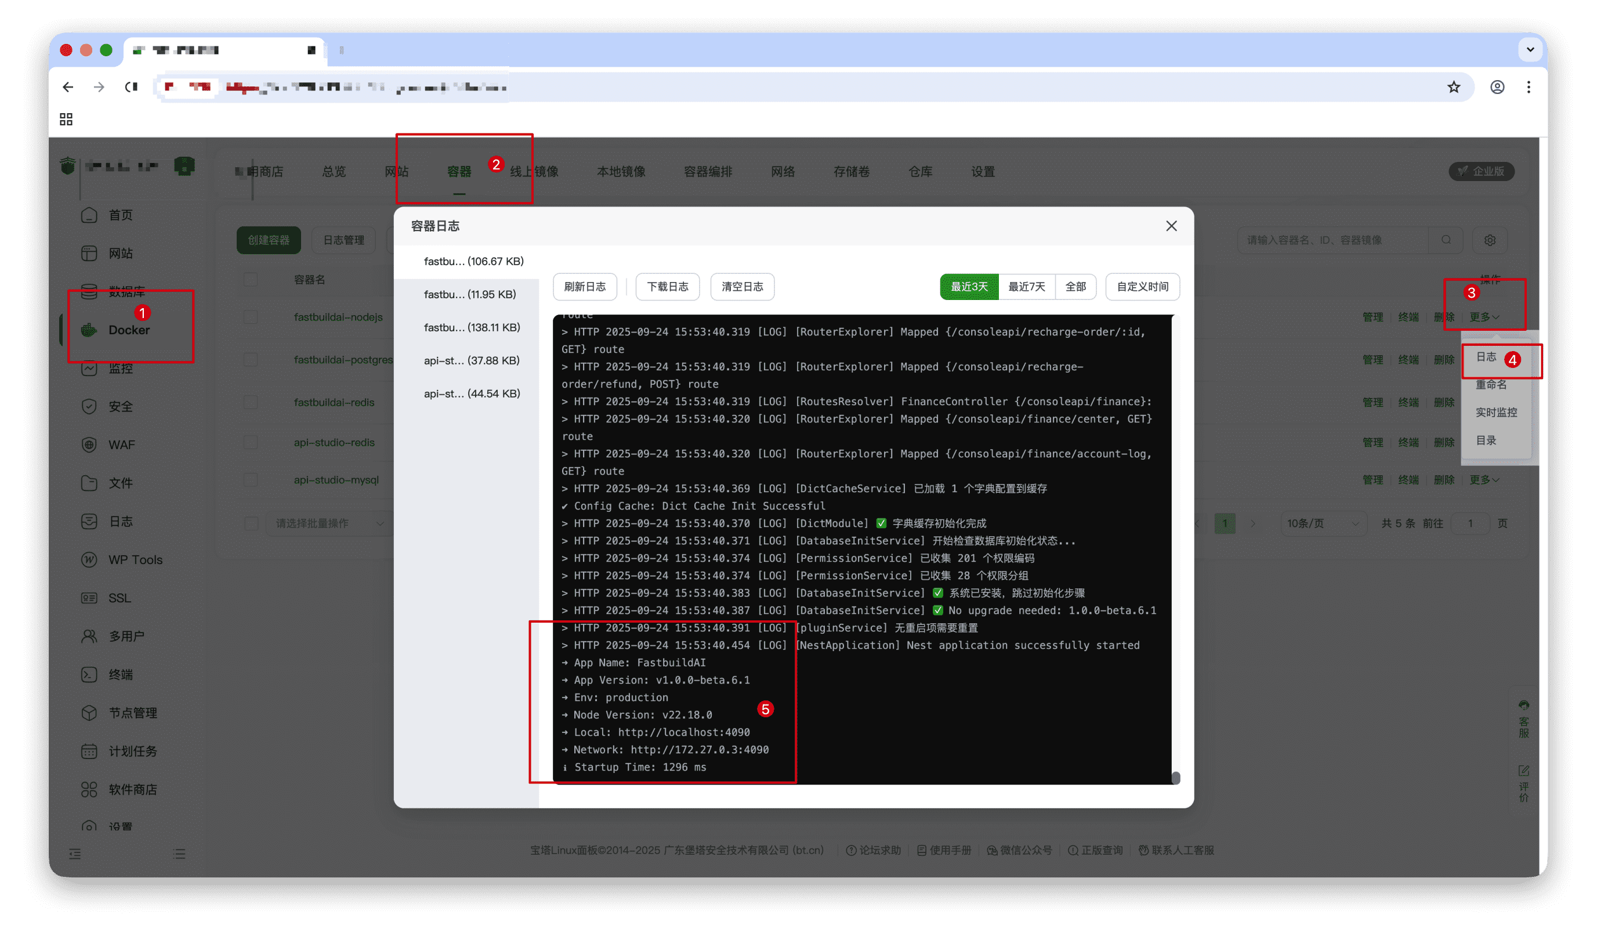Check the api-studio-mysql row checkbox

click(x=250, y=479)
